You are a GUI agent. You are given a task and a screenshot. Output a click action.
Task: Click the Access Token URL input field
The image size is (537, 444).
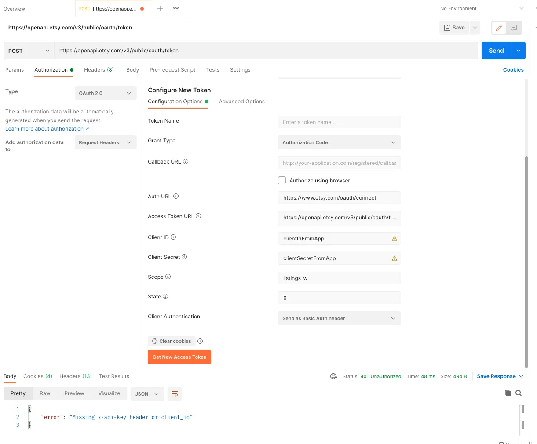[x=340, y=218]
